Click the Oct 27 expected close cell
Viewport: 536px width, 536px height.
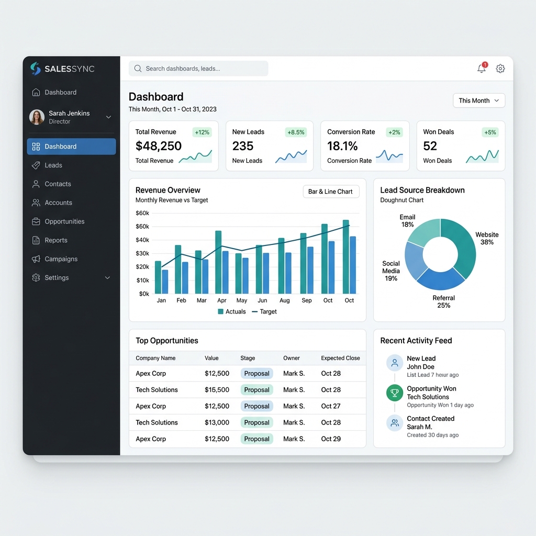(331, 406)
